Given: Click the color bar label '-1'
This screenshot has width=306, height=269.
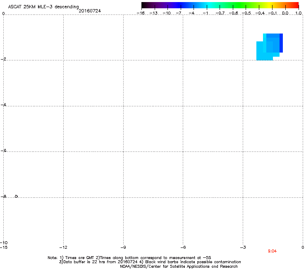Looking at the screenshot, I should (205, 13).
